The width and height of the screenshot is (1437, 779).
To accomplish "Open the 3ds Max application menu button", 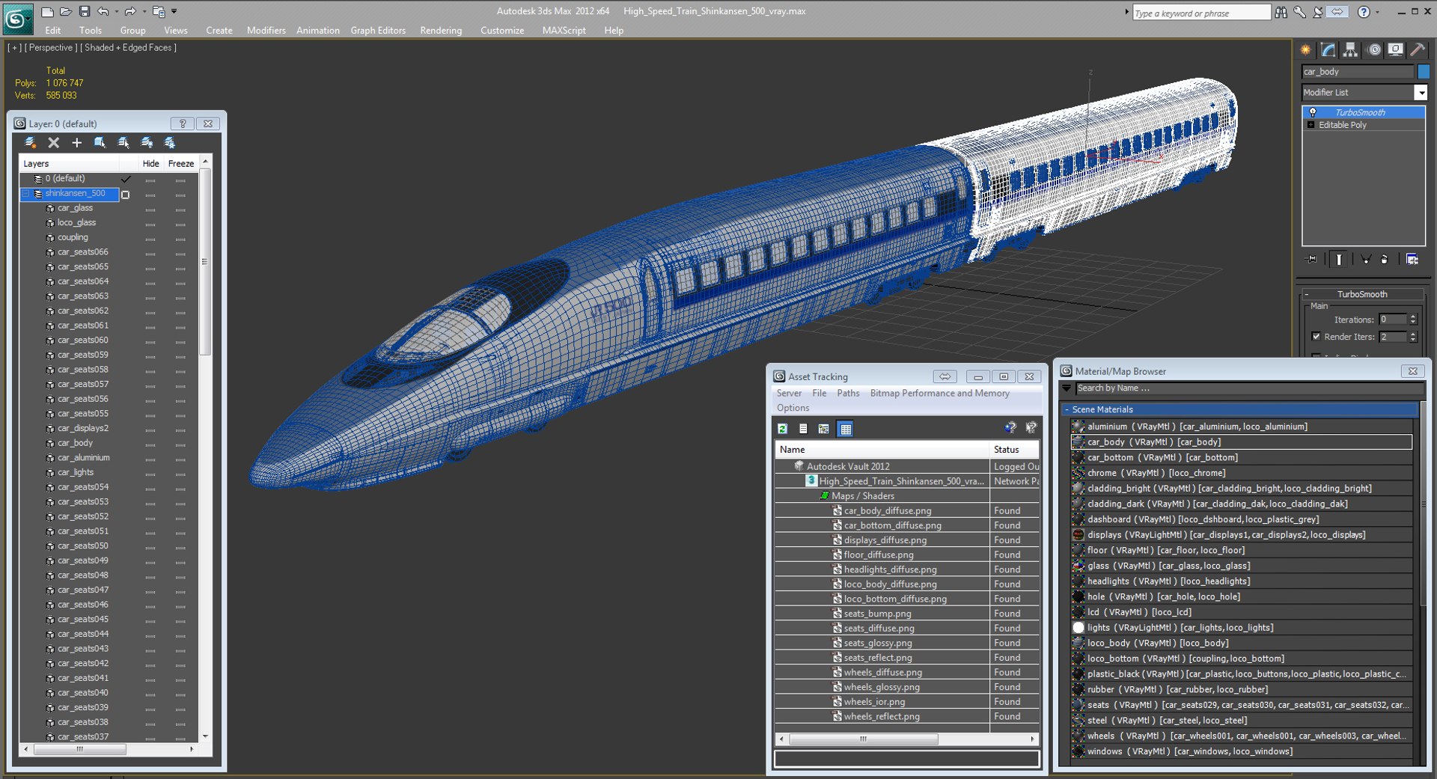I will click(x=17, y=18).
